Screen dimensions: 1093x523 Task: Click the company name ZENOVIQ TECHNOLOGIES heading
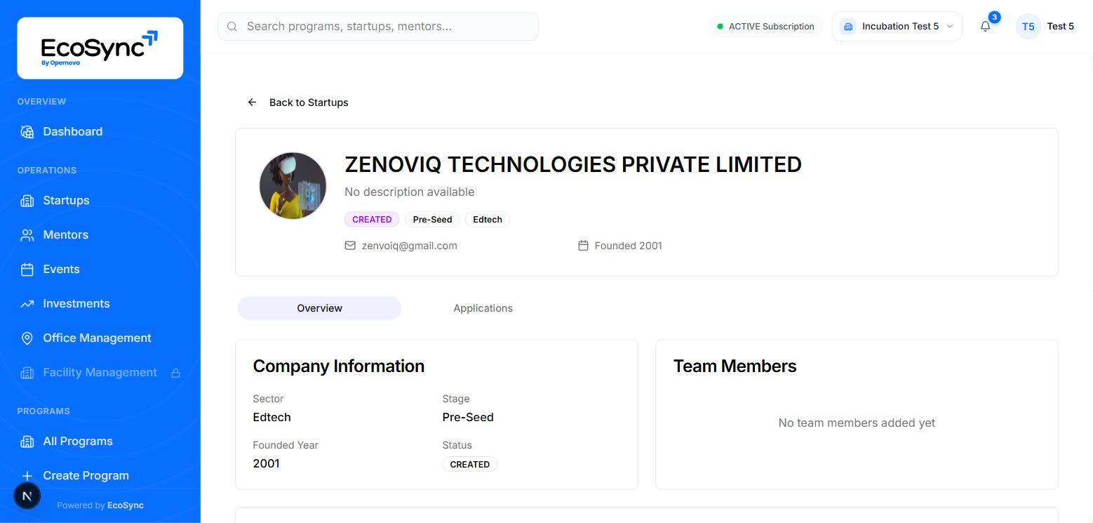tap(573, 164)
